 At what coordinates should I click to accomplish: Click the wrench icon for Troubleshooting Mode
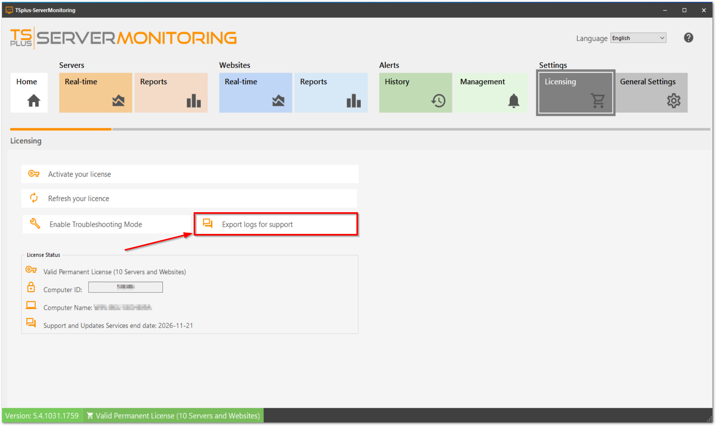pyautogui.click(x=35, y=224)
